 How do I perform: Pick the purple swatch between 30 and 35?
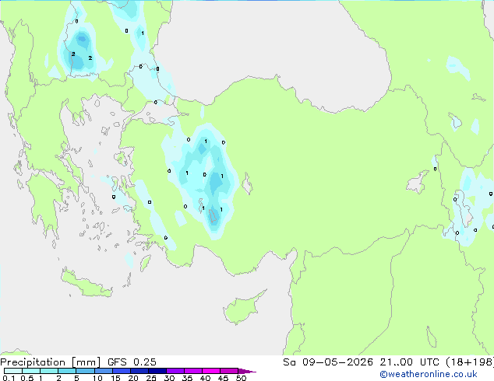[175, 371]
